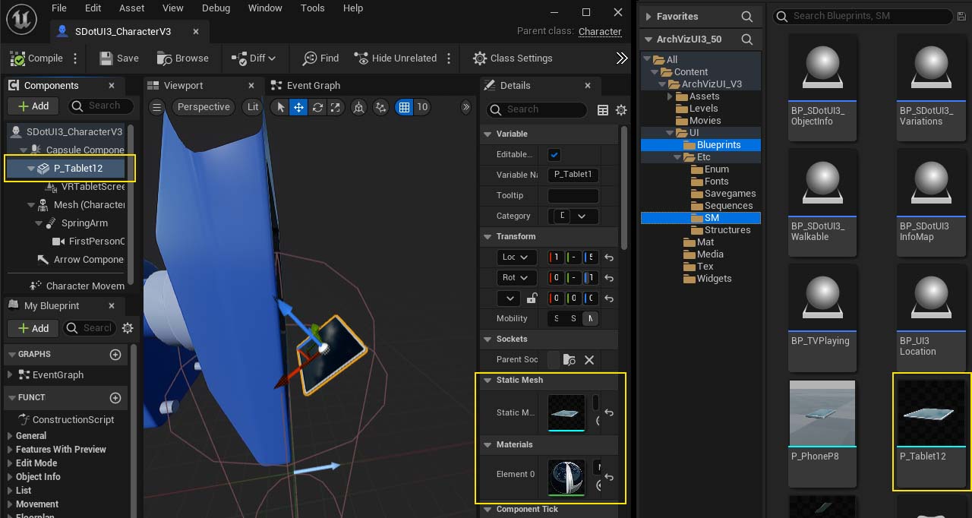
Task: Open the Details panel settings gear
Action: pos(621,110)
